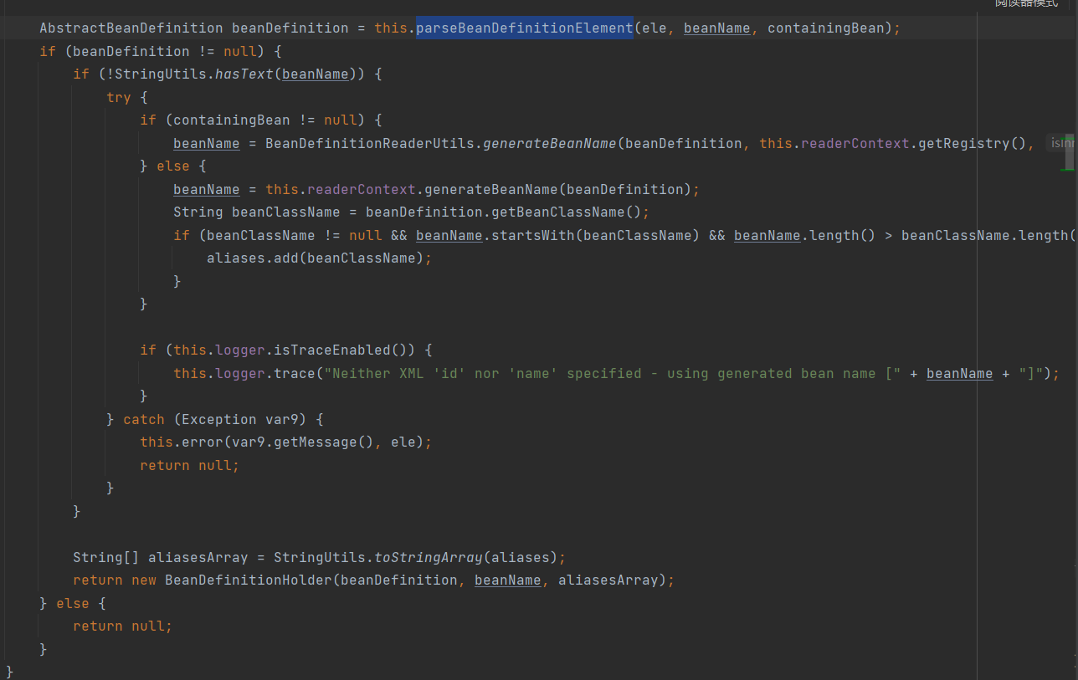The width and height of the screenshot is (1078, 680).
Task: Click 'return new' before BeanDefinitionHolder
Action: click(115, 580)
